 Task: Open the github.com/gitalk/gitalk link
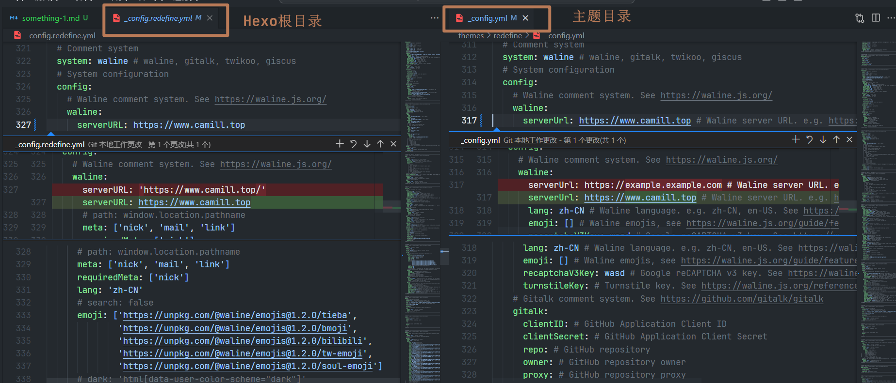point(741,299)
